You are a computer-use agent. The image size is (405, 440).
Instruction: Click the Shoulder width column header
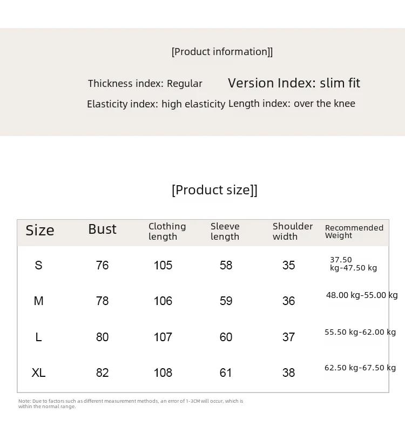293,232
